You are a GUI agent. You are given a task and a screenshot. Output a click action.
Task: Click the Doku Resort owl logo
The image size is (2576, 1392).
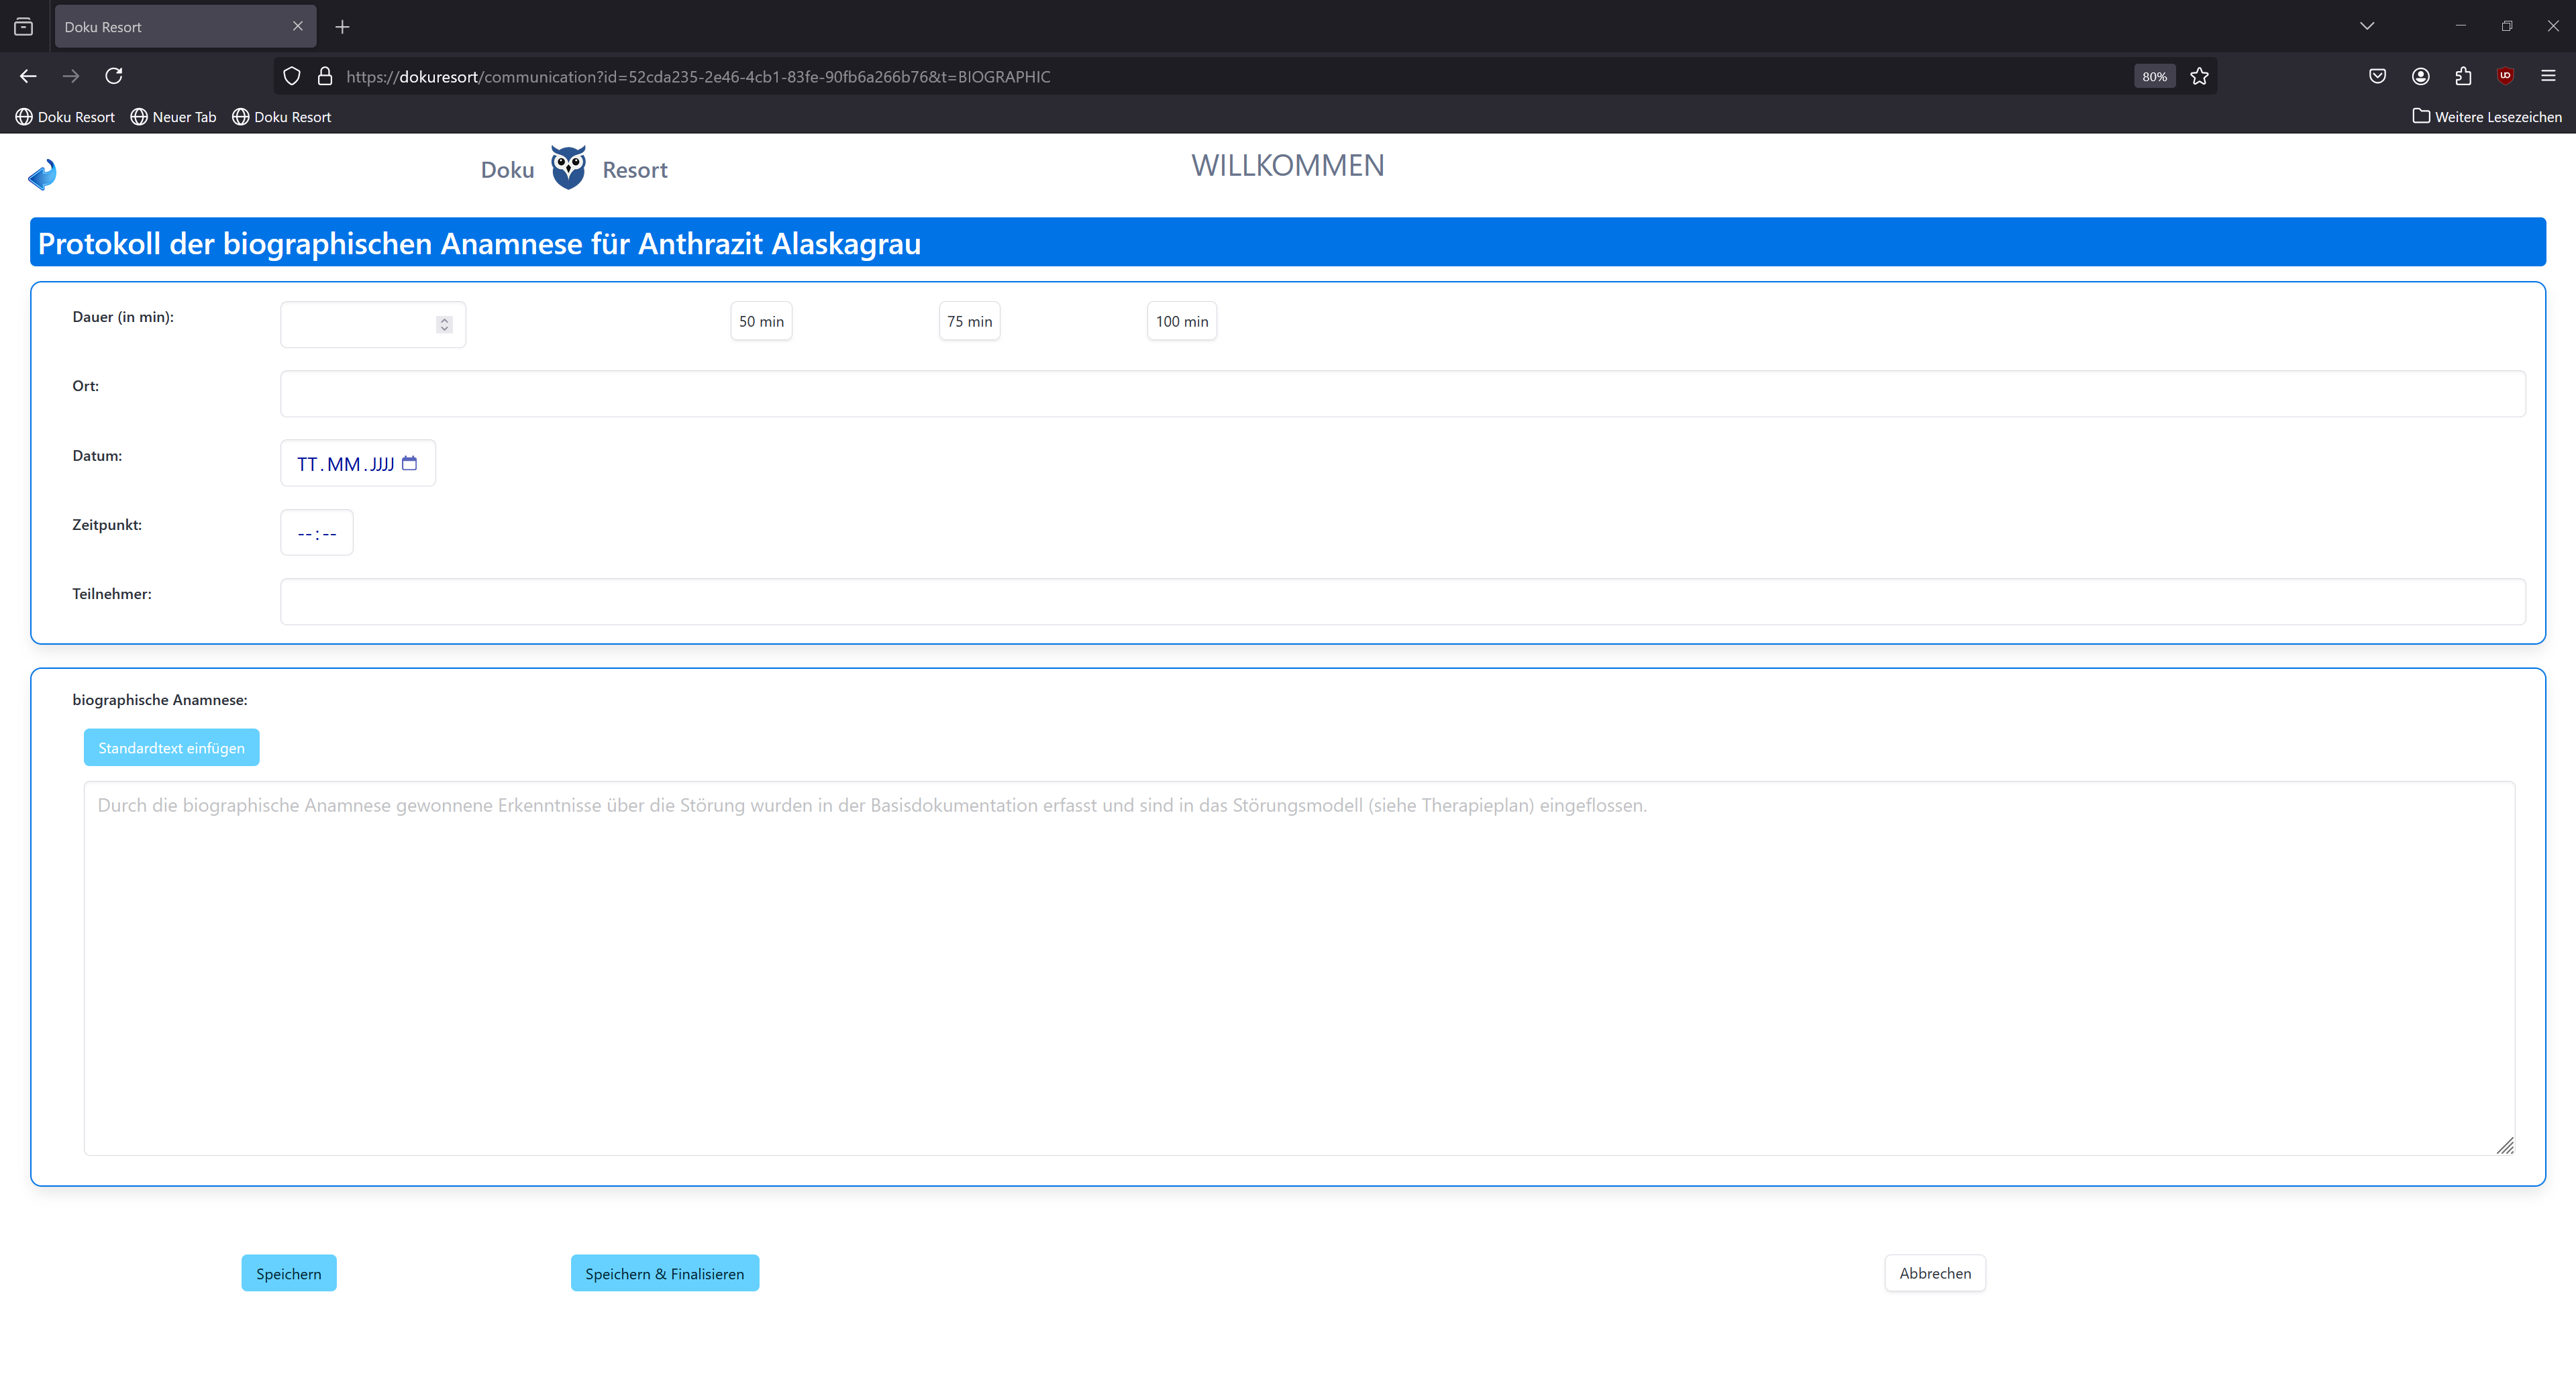[568, 168]
